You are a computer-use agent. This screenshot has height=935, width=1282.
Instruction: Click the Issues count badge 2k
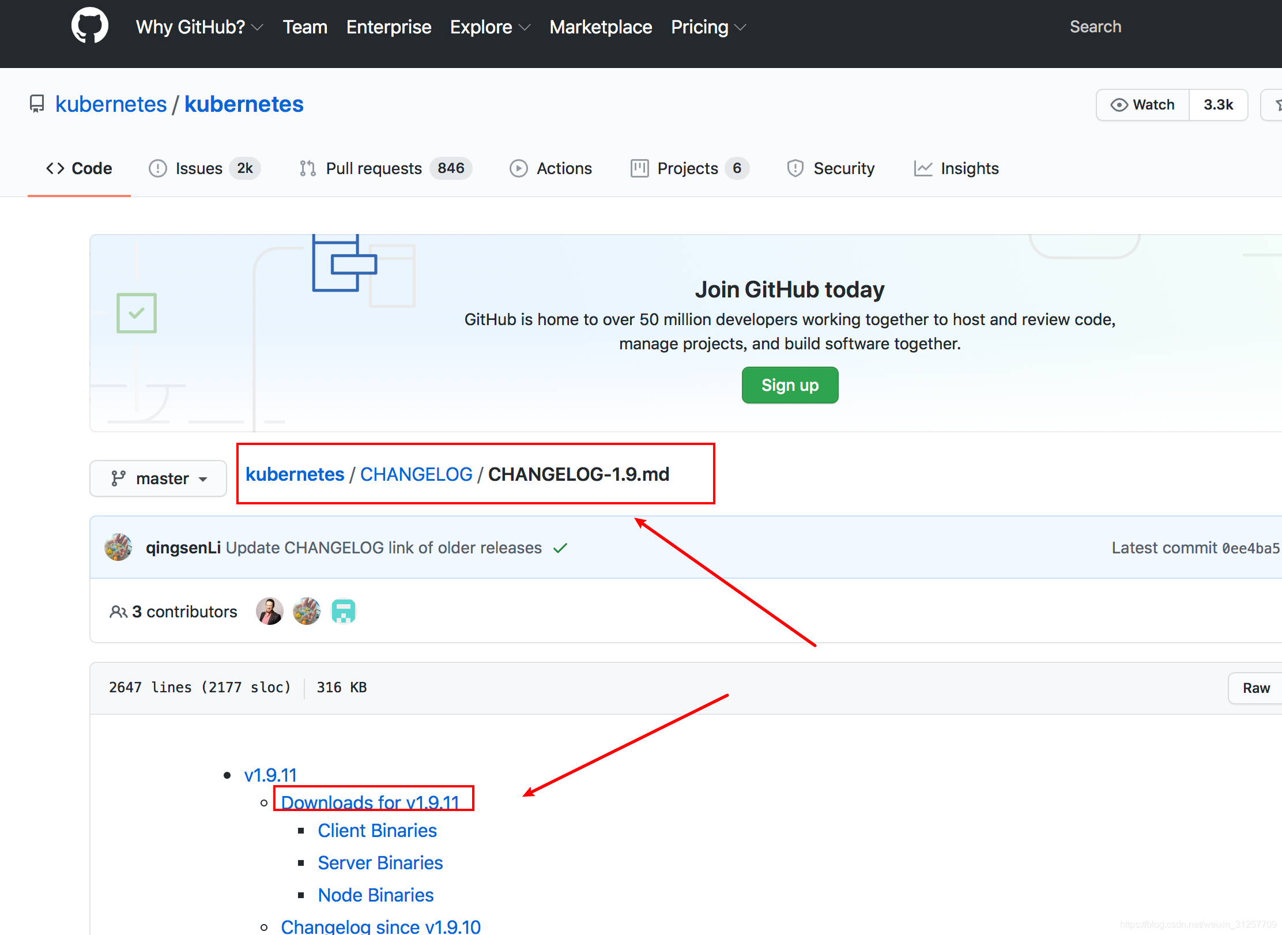(245, 168)
